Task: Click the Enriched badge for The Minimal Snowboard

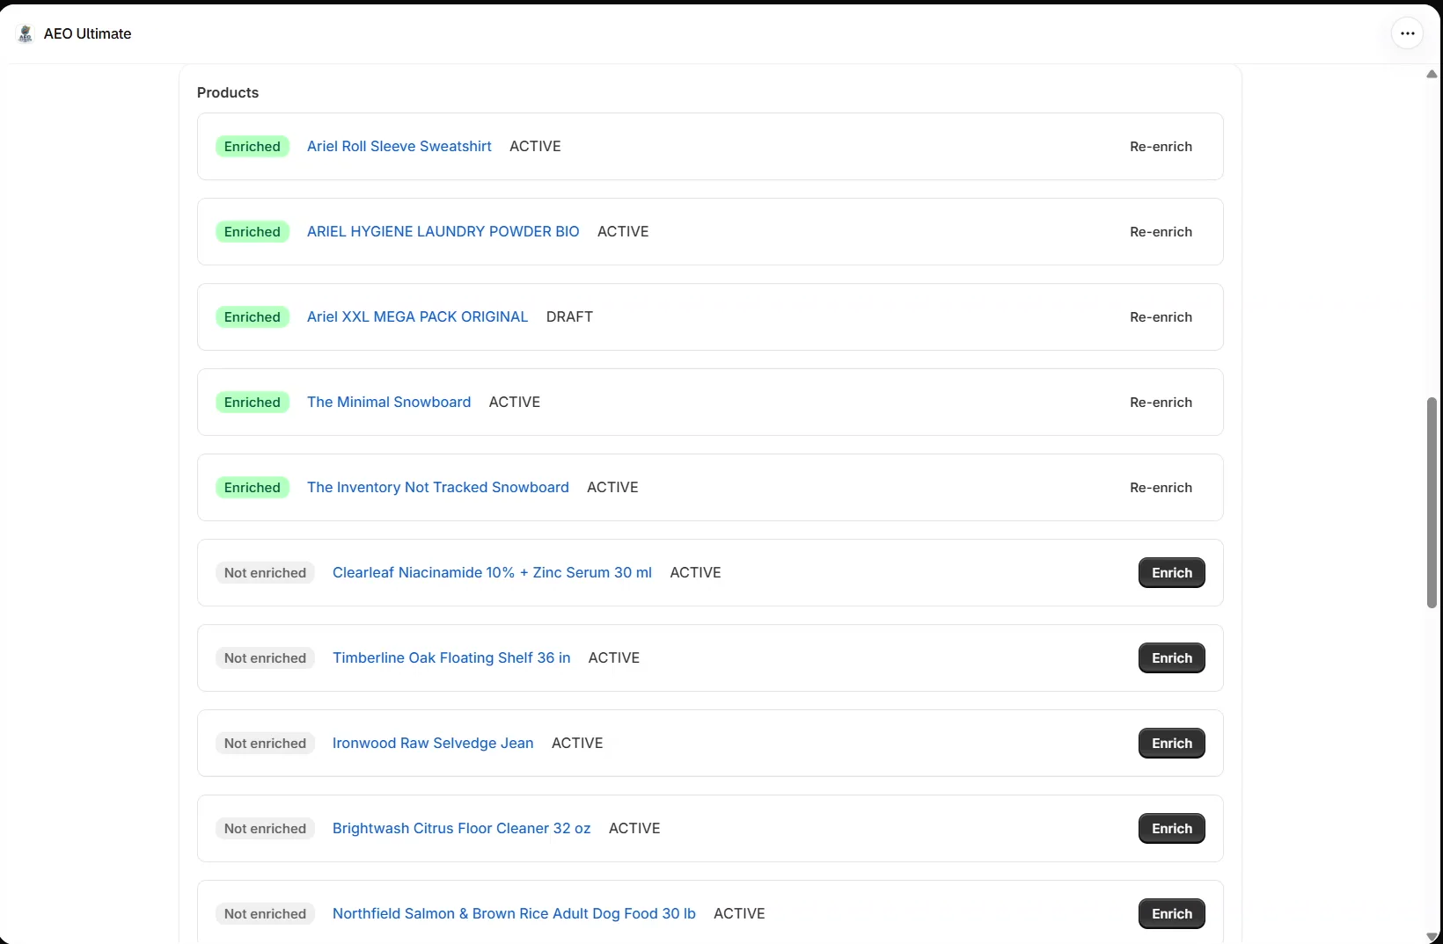Action: [252, 403]
